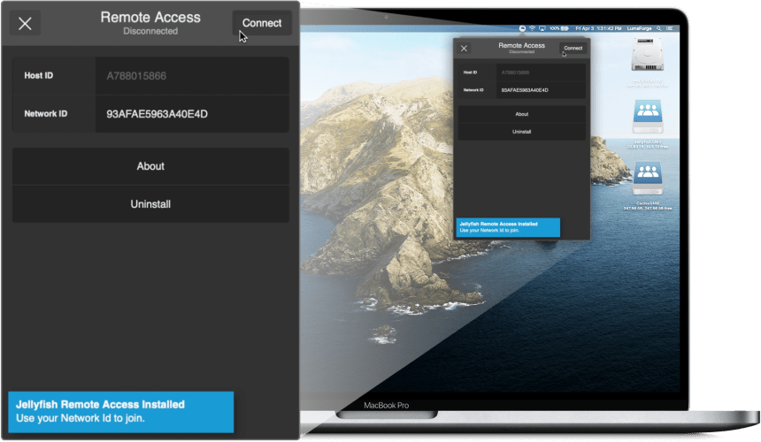Open Spotlight search magnifier in the menu bar
The image size is (761, 442).
pyautogui.click(x=658, y=28)
